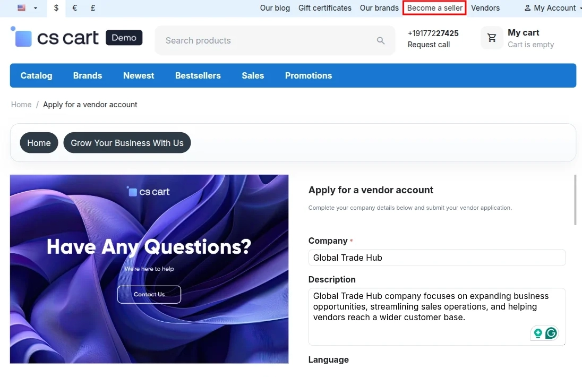Click into the Company input field
Screen dimensions: 582x377
437,258
